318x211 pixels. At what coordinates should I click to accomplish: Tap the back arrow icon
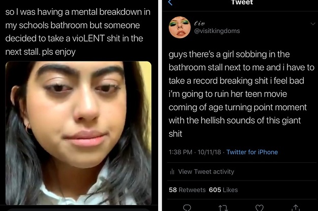pyautogui.click(x=170, y=3)
